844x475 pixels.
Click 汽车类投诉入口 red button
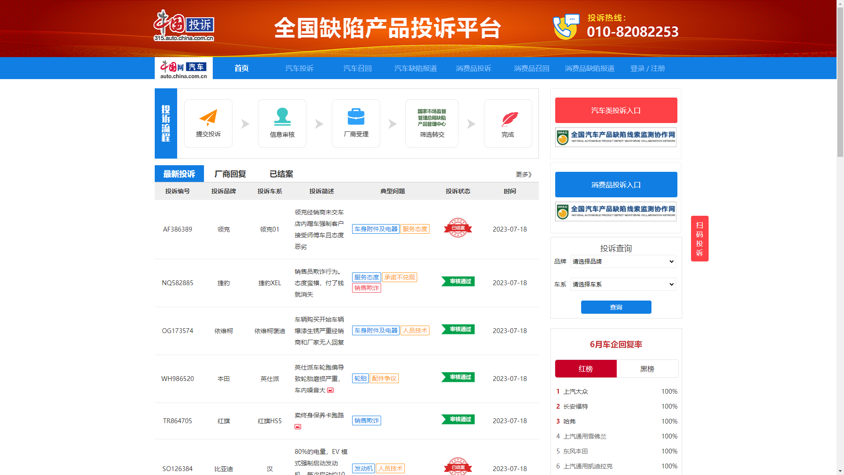click(616, 110)
